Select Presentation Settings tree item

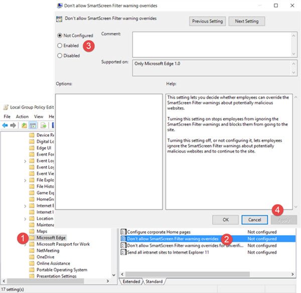(x=56, y=276)
